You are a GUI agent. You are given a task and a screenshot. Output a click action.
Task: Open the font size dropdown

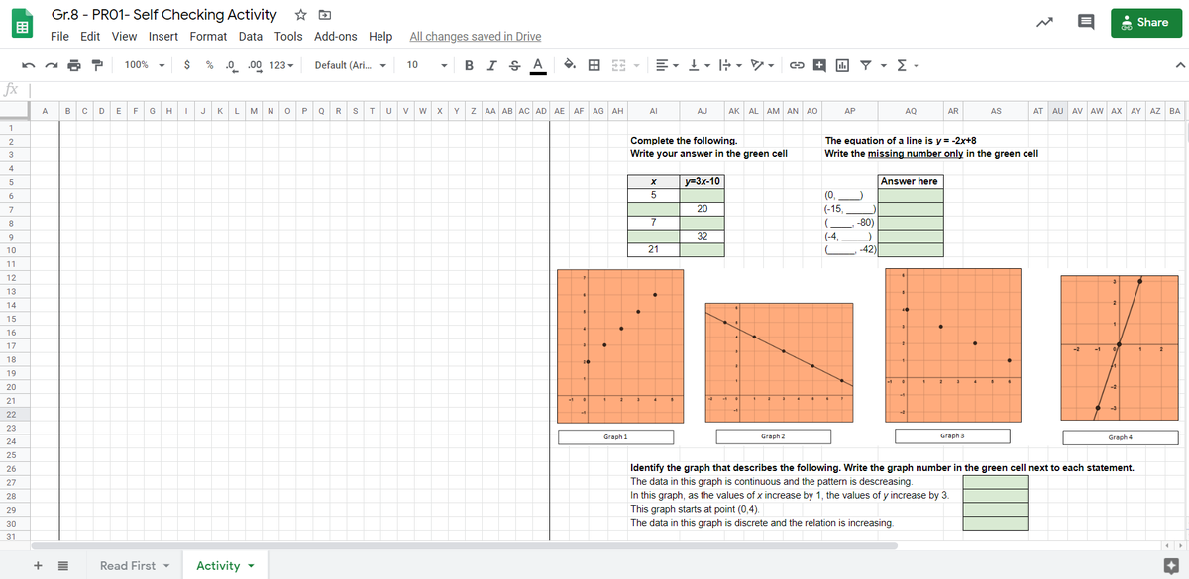[x=424, y=64]
